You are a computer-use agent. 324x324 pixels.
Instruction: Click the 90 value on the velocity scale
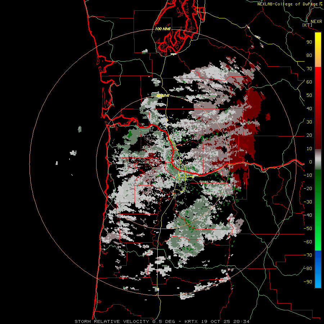pos(309,42)
